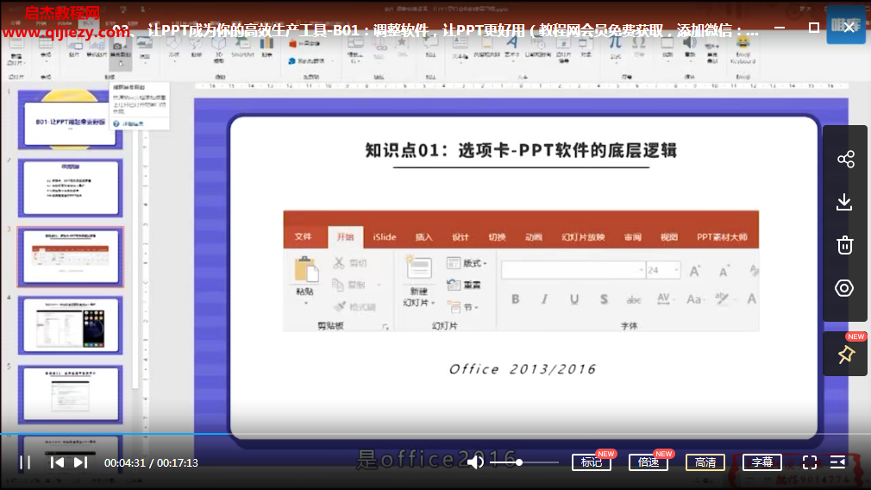Open the font name combo box on the slide
This screenshot has height=490, width=871.
pyautogui.click(x=573, y=270)
